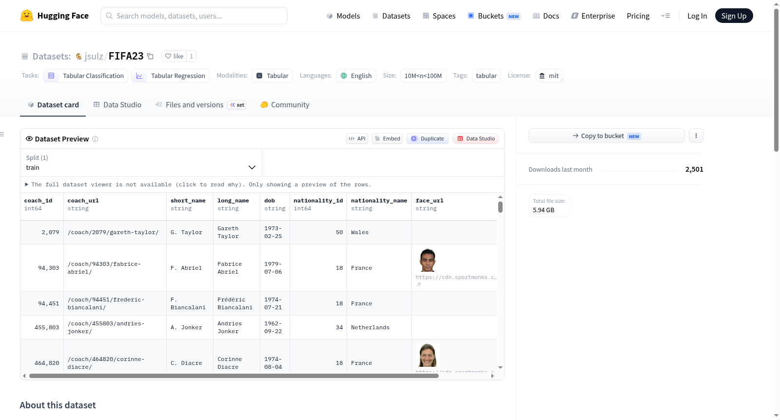Click the Embed button

(x=388, y=139)
